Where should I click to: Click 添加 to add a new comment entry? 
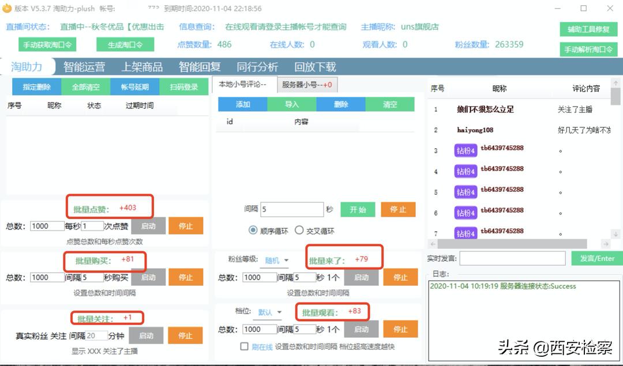pos(242,104)
